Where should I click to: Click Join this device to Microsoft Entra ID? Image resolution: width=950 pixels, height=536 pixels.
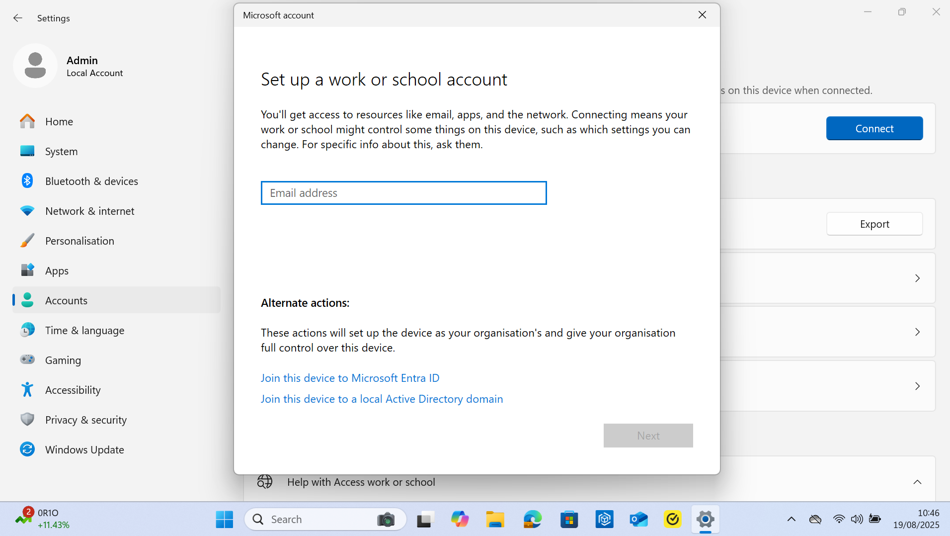tap(350, 378)
